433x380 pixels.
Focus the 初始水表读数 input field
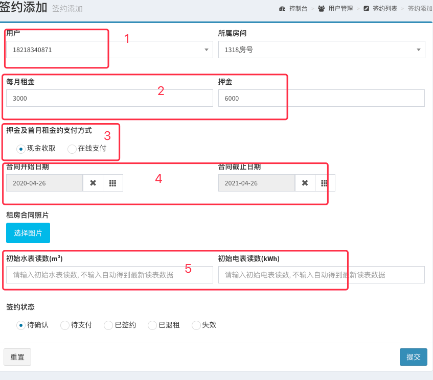pos(109,275)
